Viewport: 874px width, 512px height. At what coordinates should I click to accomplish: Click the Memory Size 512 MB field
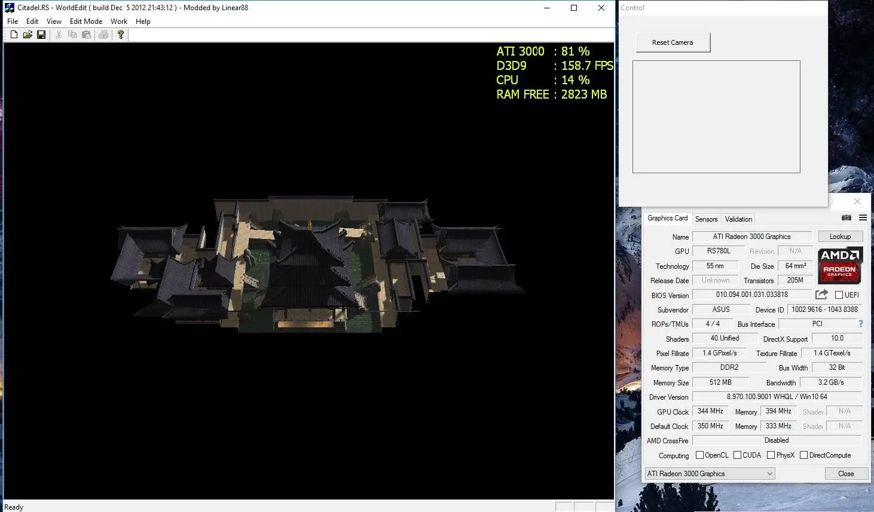pyautogui.click(x=720, y=382)
